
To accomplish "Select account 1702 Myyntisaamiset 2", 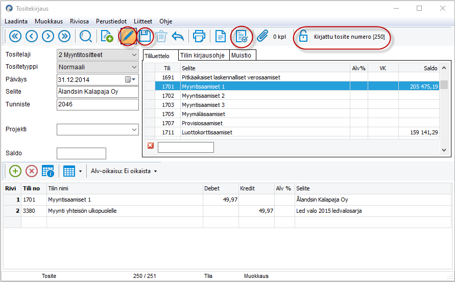I will pos(292,96).
